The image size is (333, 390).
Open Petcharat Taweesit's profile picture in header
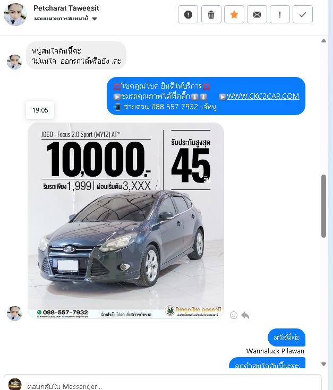pyautogui.click(x=15, y=14)
